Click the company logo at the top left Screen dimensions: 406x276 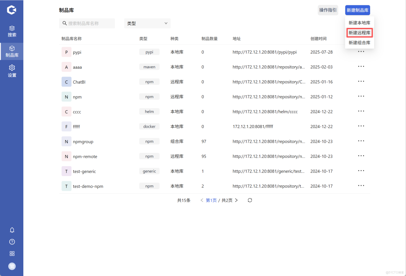click(12, 10)
